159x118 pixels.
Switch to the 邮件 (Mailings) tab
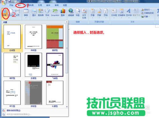(48, 5)
